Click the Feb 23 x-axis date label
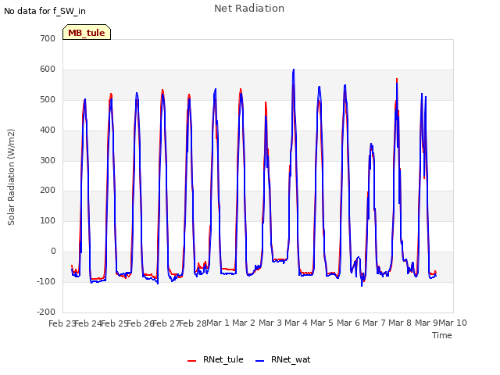The image size is (500, 375). (x=62, y=323)
